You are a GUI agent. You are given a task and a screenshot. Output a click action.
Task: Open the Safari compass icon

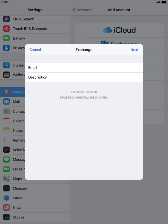coord(6,198)
